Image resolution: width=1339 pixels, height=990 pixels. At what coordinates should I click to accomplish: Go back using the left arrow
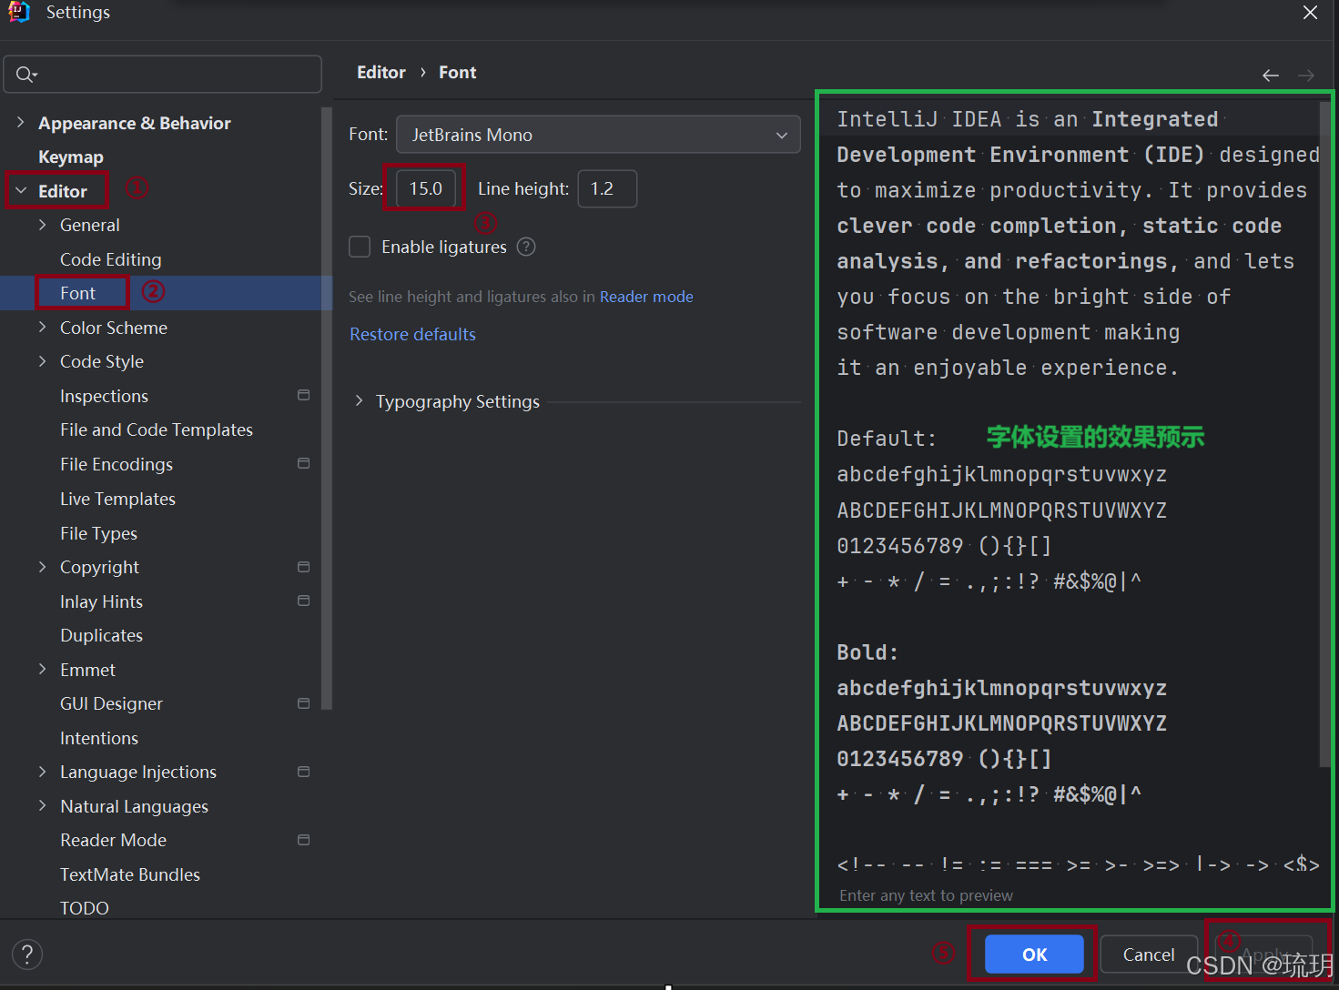pyautogui.click(x=1271, y=76)
